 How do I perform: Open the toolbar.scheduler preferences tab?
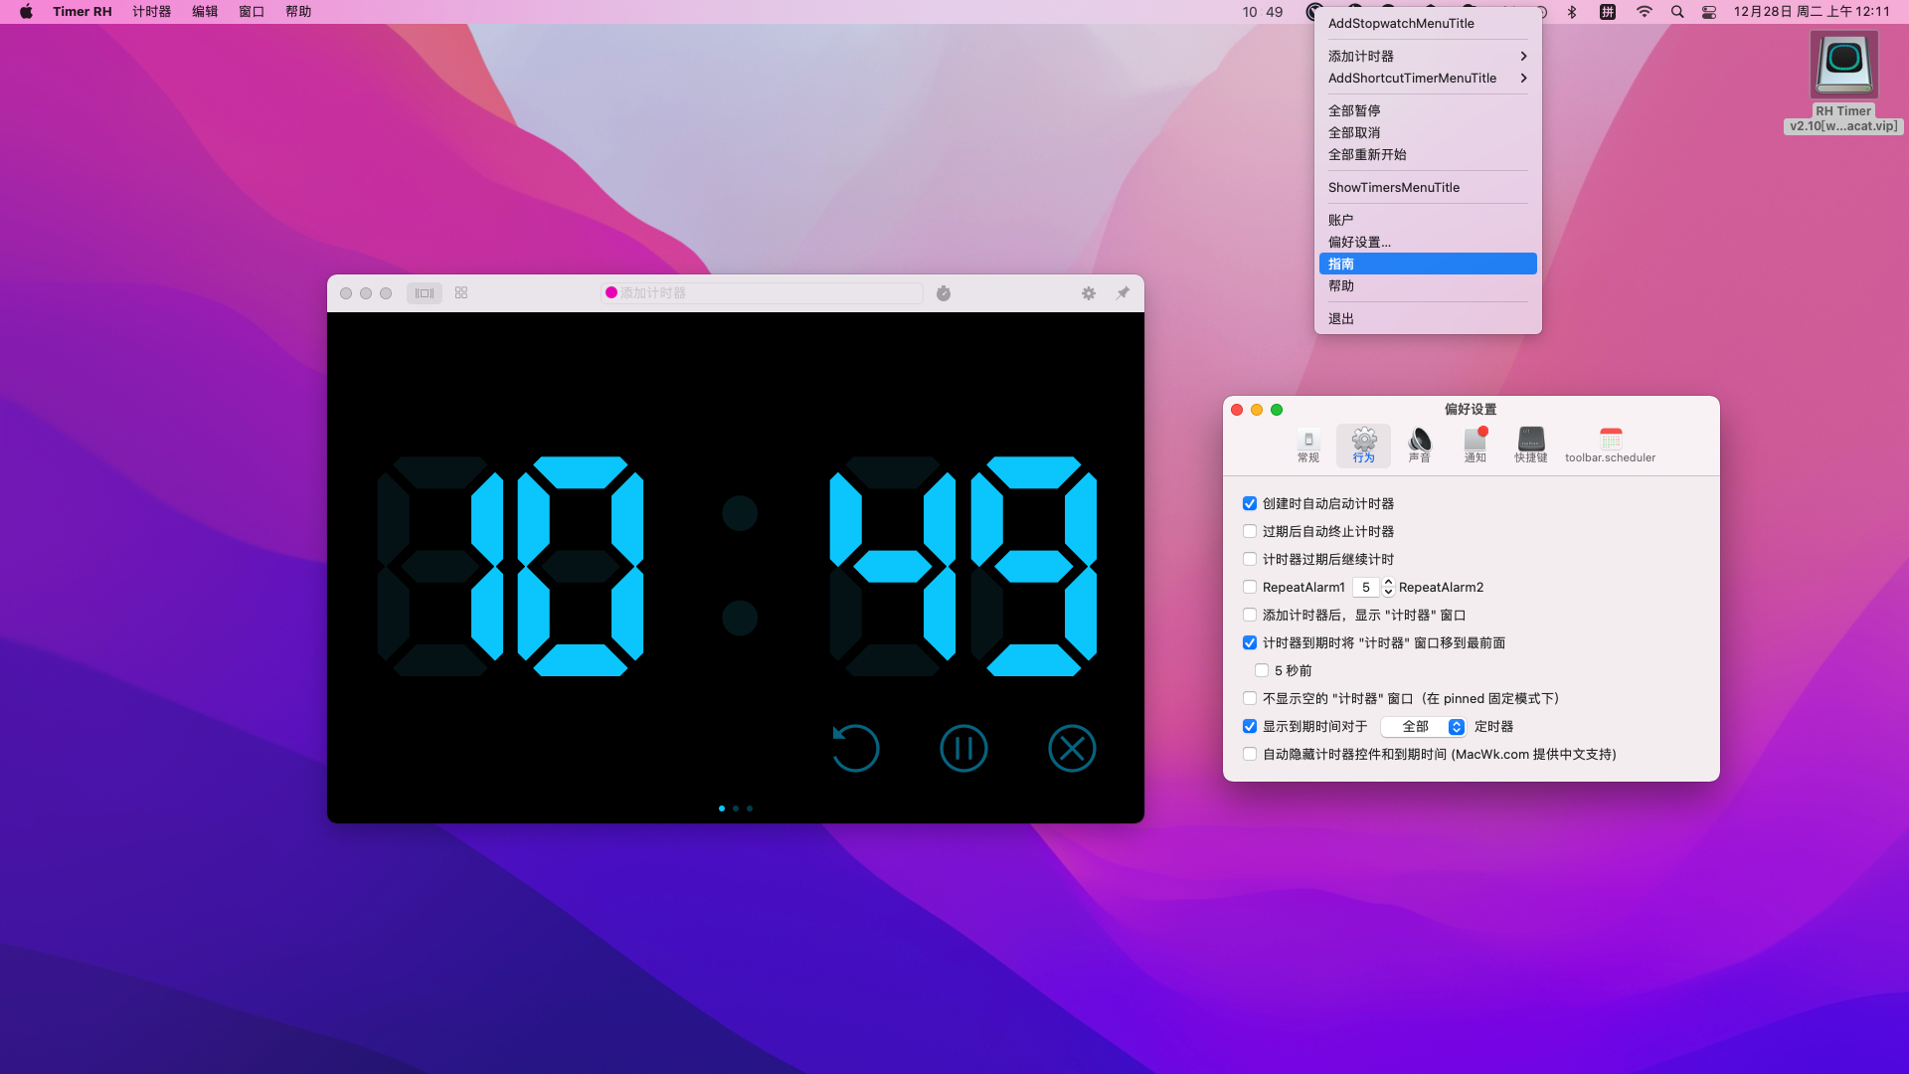(x=1611, y=447)
